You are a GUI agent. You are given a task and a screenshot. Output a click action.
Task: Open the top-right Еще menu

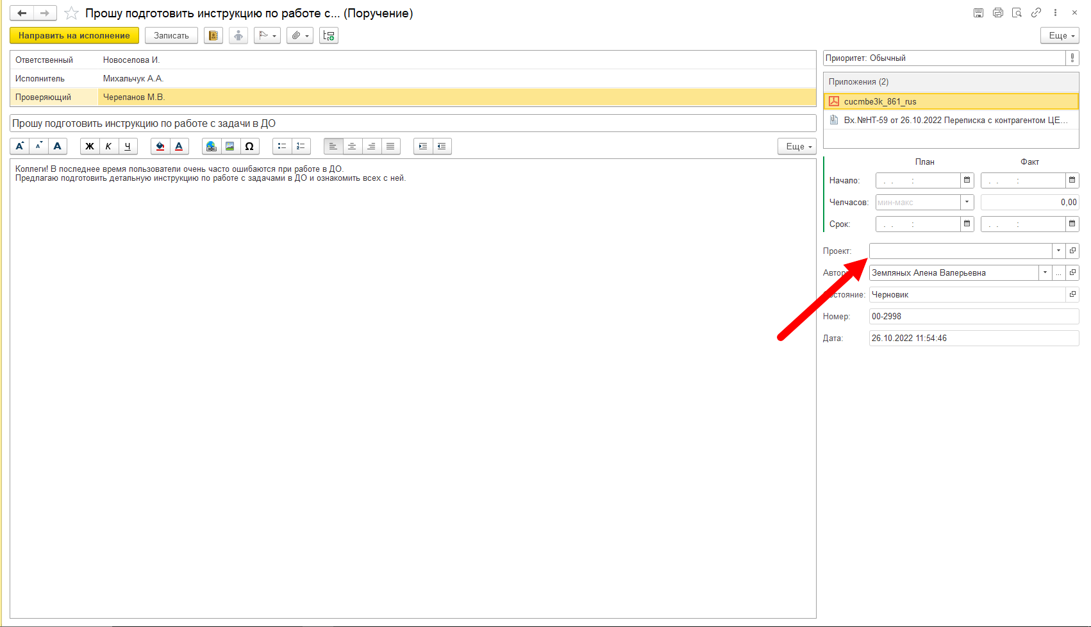tap(1060, 36)
